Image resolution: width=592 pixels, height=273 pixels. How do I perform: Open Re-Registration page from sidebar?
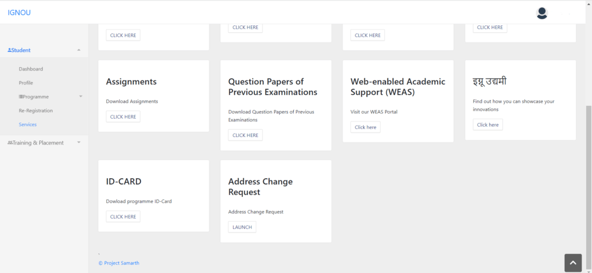click(x=36, y=110)
